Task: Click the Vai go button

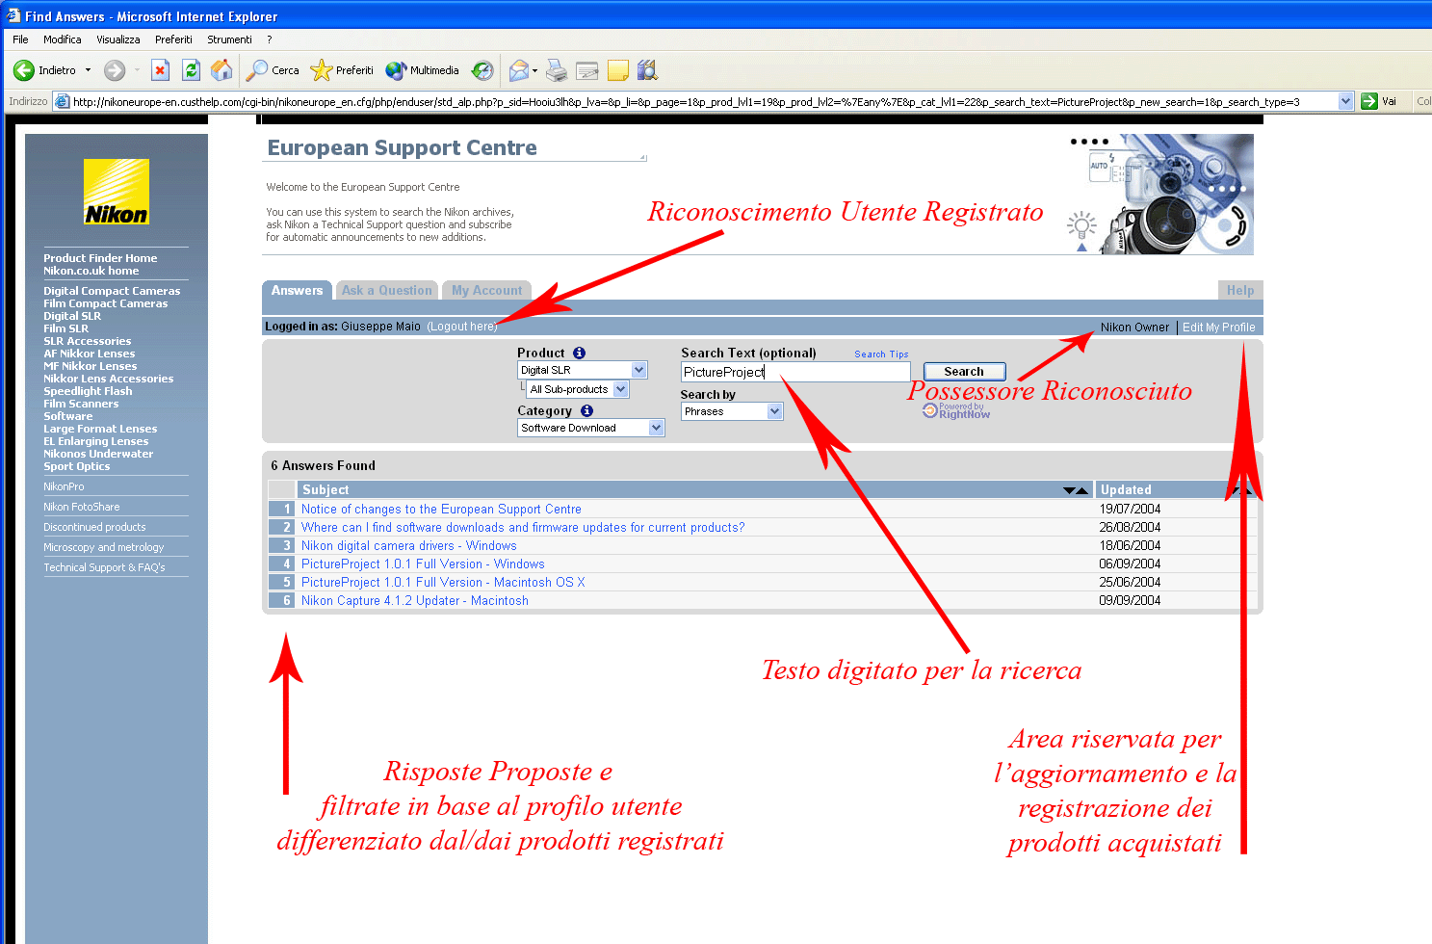Action: point(1379,101)
